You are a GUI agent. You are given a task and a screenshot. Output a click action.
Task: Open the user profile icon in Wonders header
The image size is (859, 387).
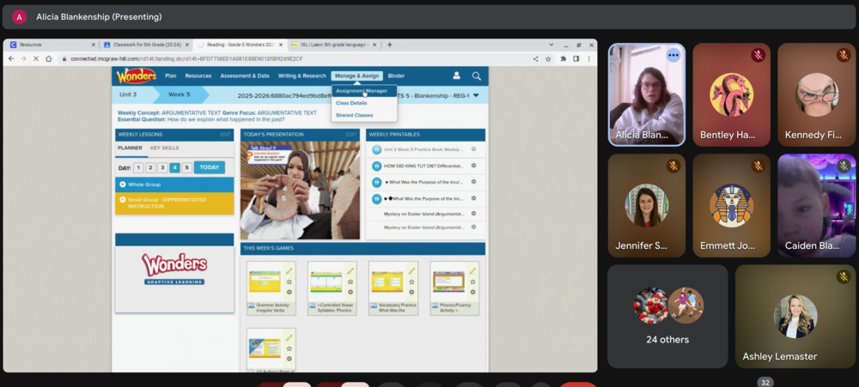[x=456, y=76]
